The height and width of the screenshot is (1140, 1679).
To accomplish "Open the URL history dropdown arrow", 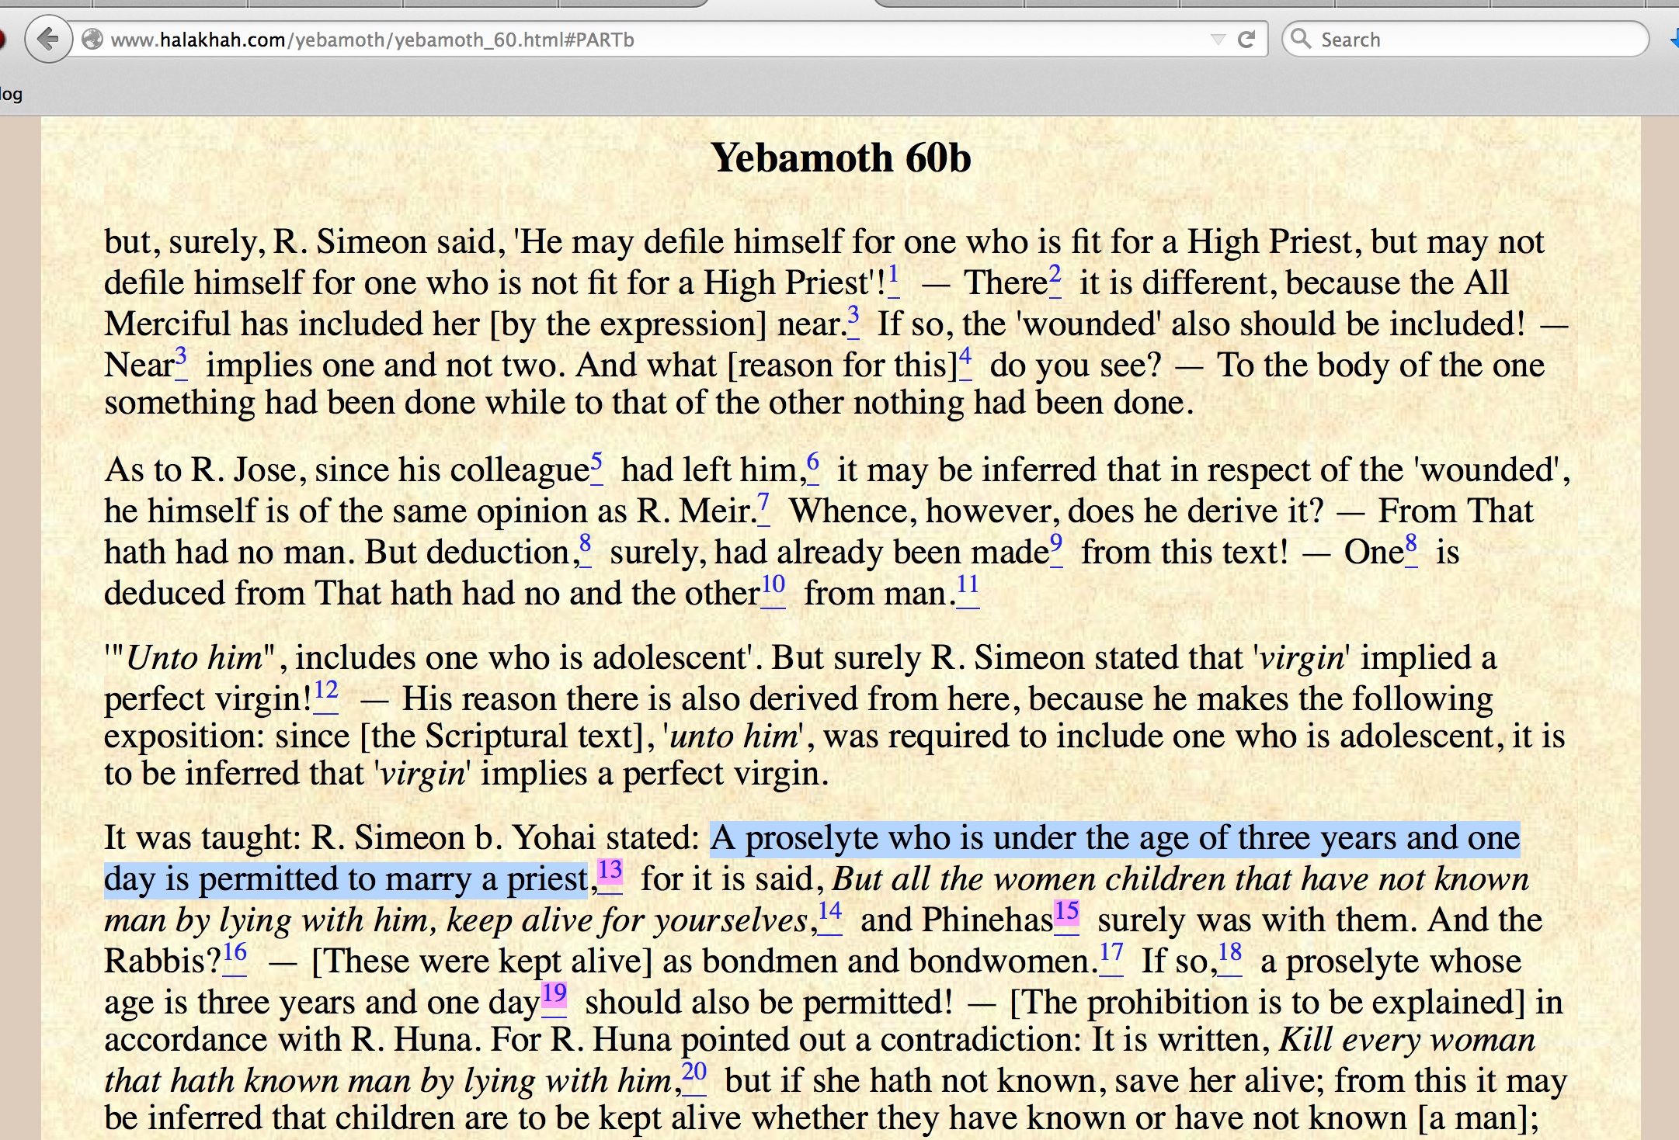I will [x=1218, y=40].
